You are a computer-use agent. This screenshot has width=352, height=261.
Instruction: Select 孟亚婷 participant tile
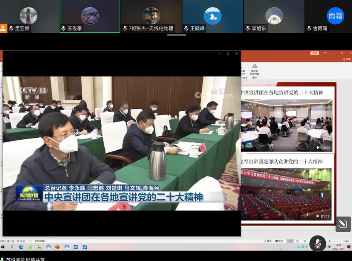pyautogui.click(x=29, y=16)
